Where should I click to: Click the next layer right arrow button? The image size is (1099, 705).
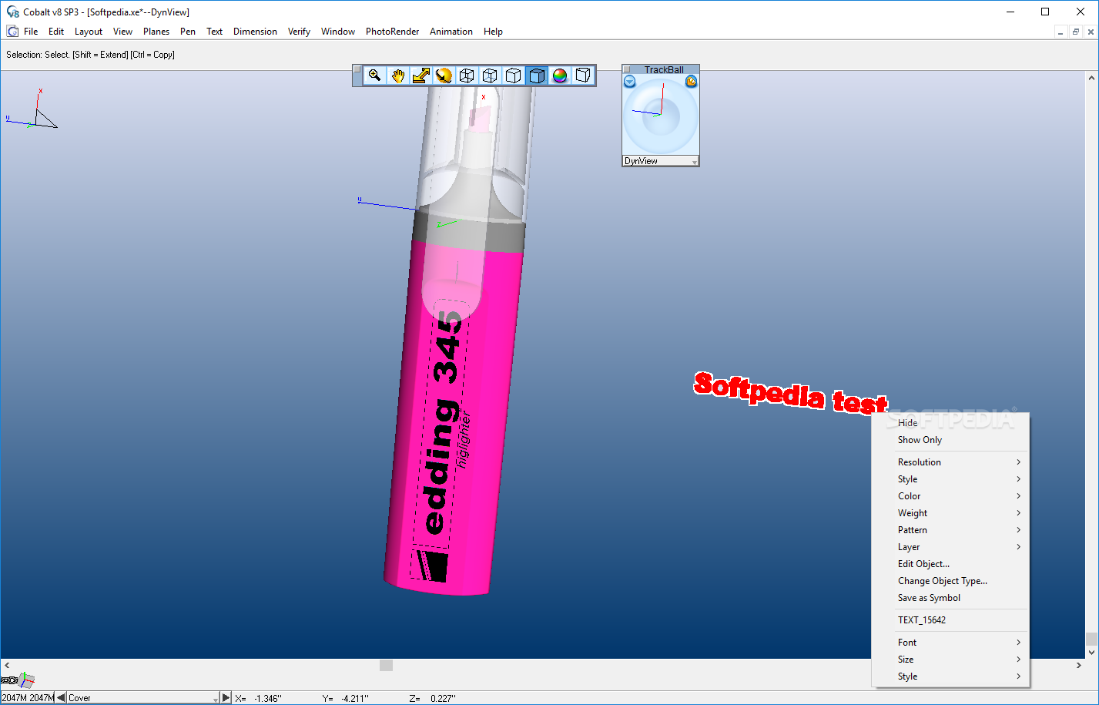[226, 698]
